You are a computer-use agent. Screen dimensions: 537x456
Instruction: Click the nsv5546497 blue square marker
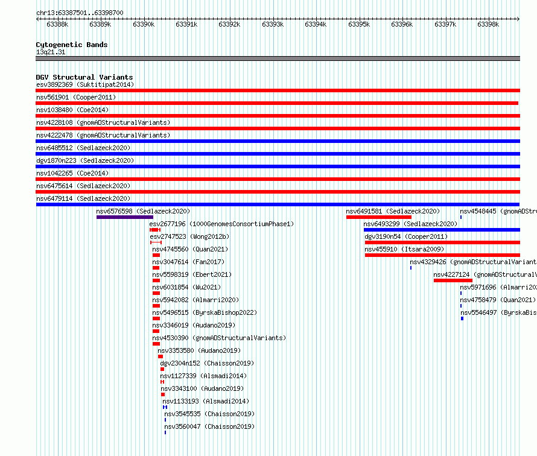[x=462, y=318]
